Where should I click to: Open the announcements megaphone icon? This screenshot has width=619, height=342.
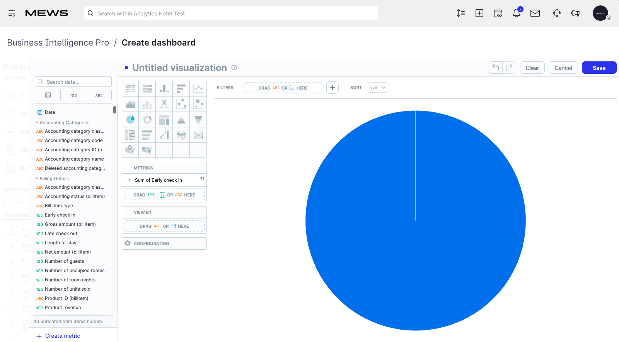click(x=576, y=13)
